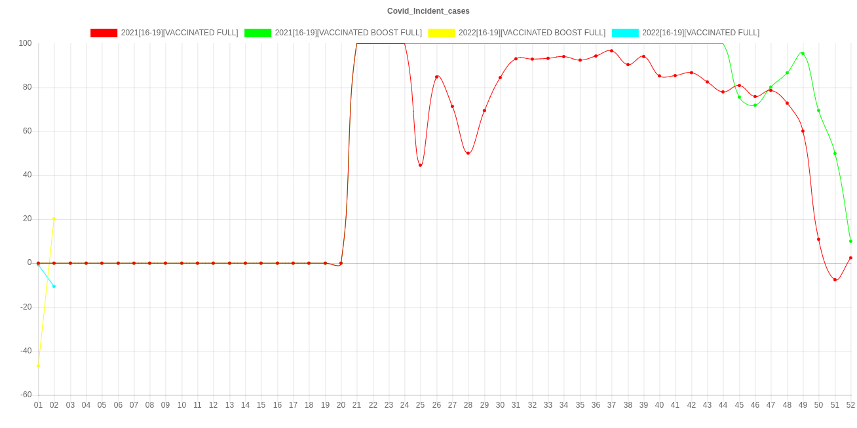Hide the 2022 VACCINATED FULL legend label
This screenshot has width=857, height=428.
(x=700, y=33)
